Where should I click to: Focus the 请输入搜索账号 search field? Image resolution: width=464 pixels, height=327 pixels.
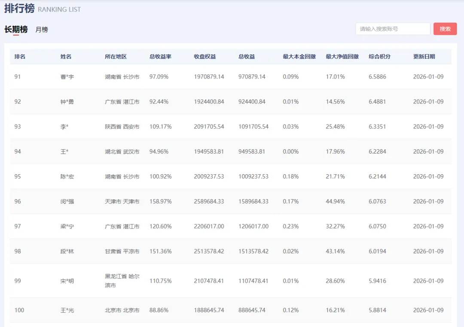393,29
